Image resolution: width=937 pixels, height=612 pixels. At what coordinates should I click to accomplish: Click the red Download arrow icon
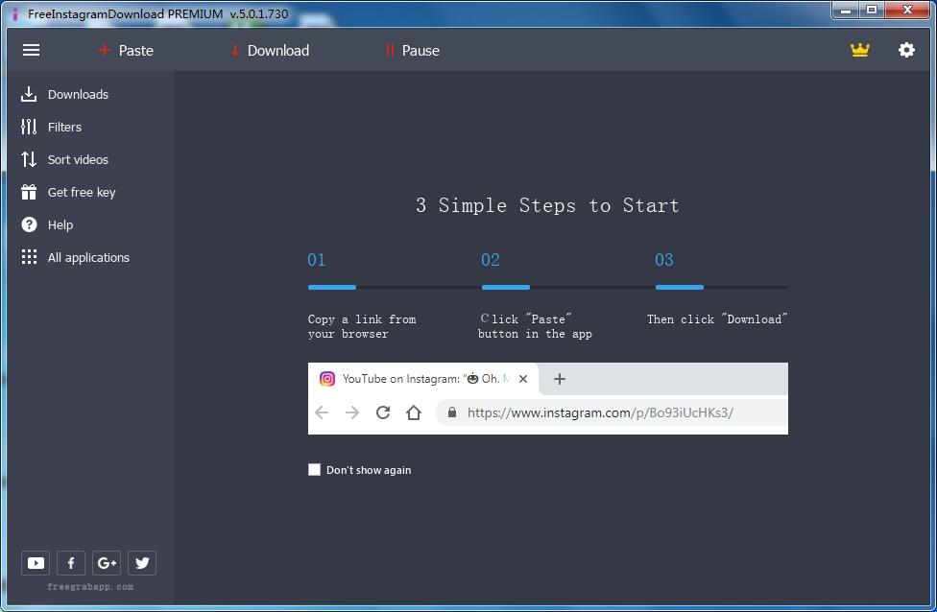point(235,50)
